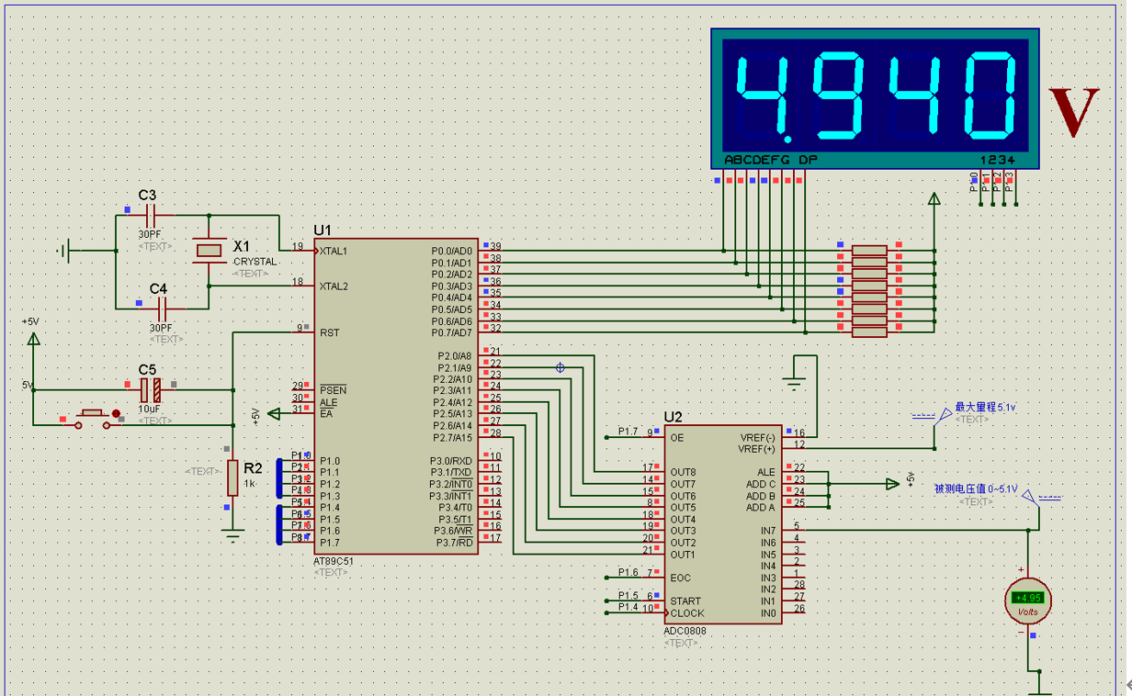The height and width of the screenshot is (696, 1132).
Task: Click the START pin label on U2
Action: click(685, 601)
